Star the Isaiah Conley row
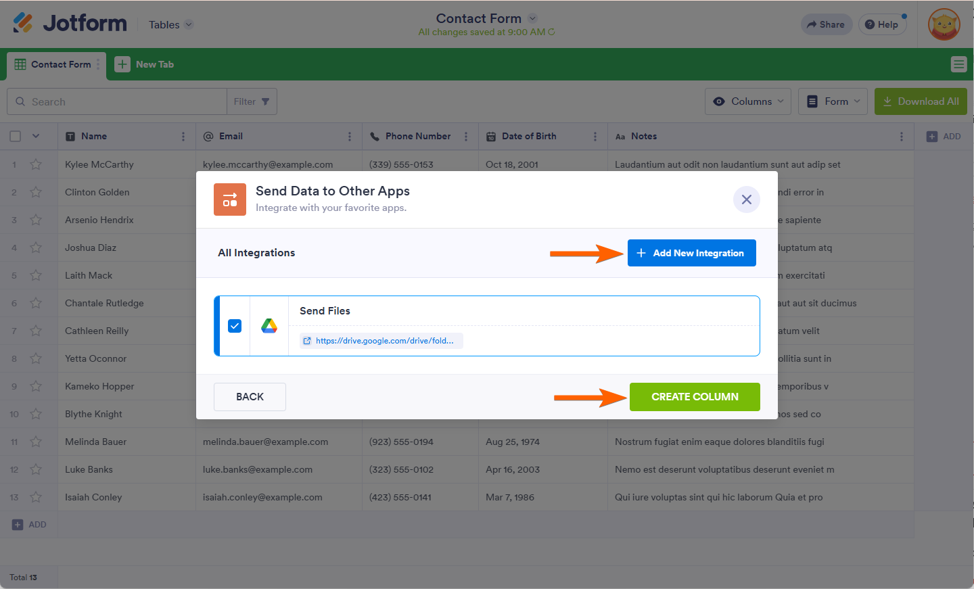Image resolution: width=974 pixels, height=589 pixels. click(36, 497)
